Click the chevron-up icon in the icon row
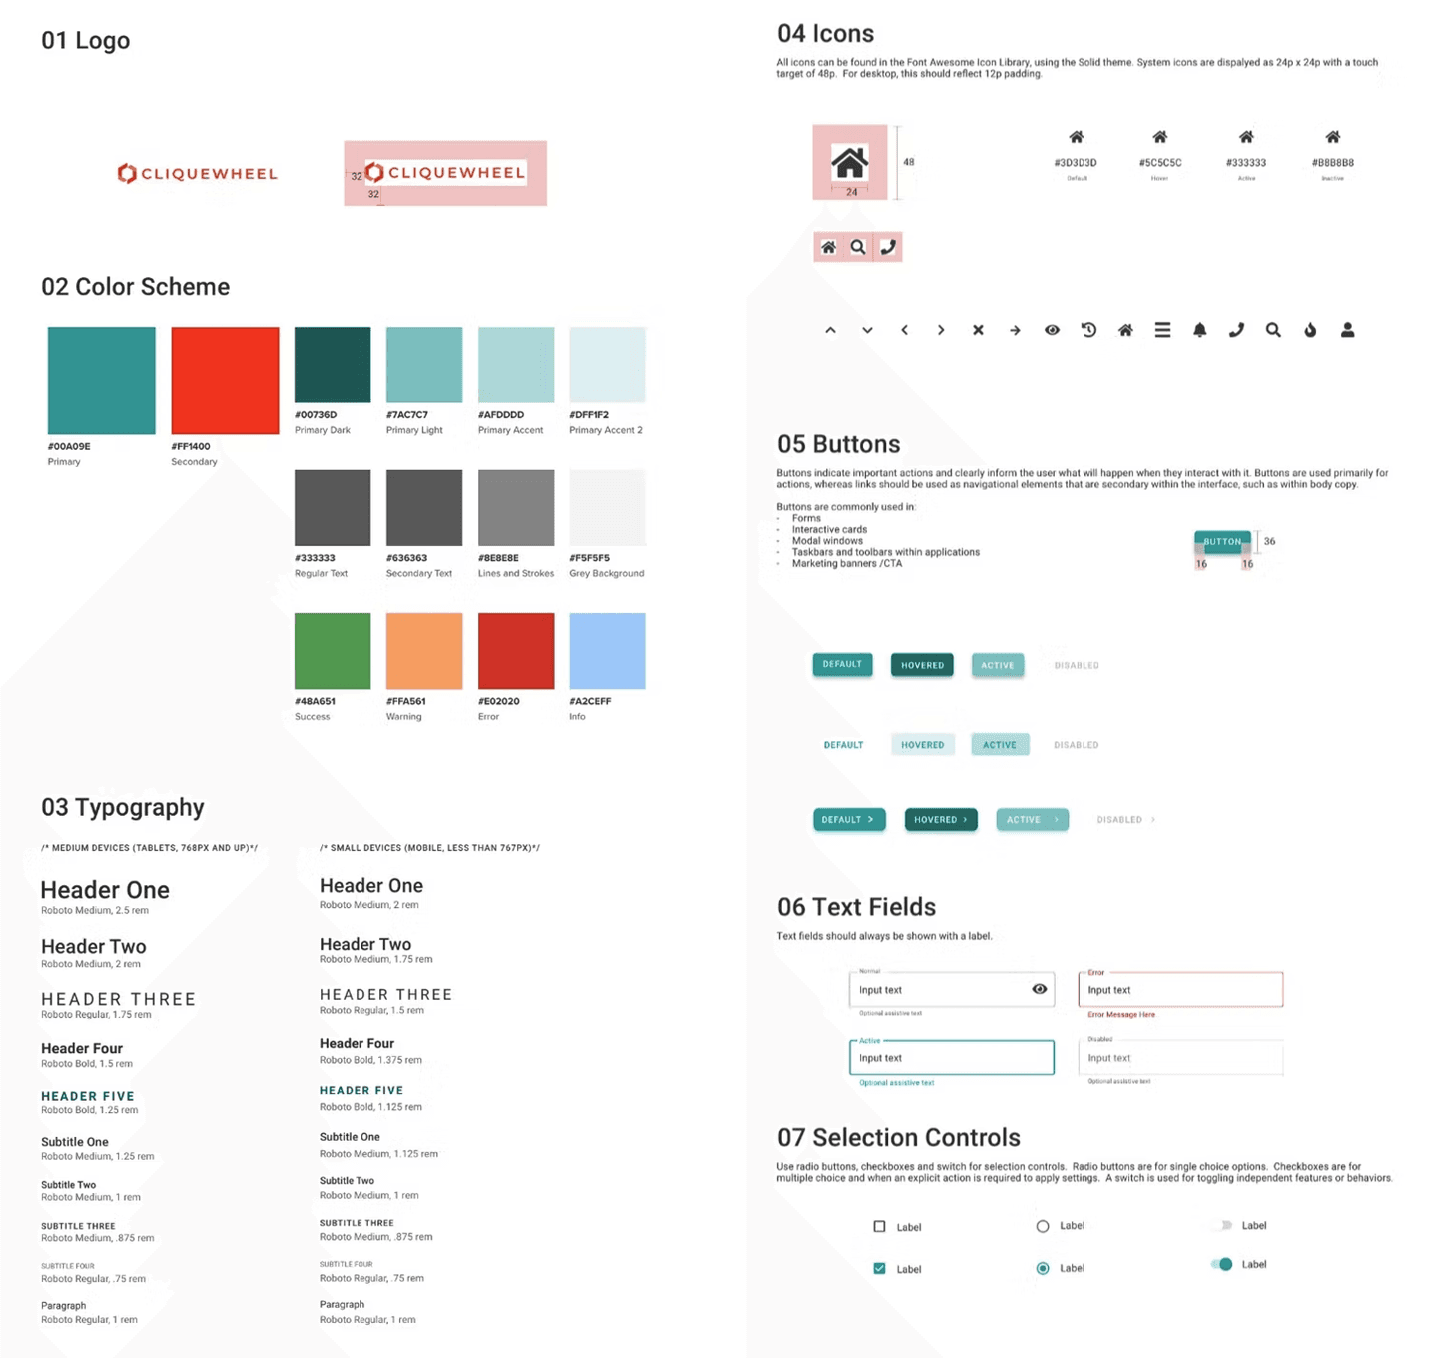 830,330
